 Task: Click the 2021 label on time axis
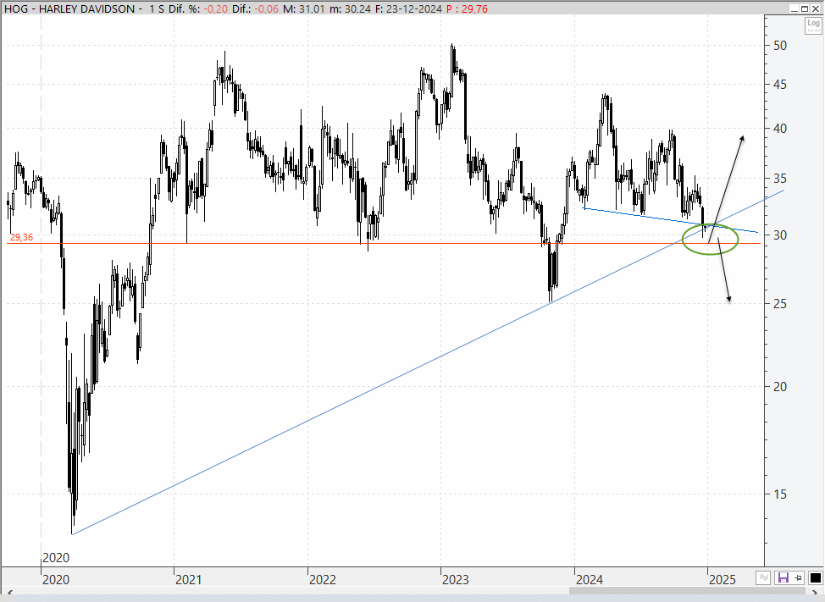[188, 579]
